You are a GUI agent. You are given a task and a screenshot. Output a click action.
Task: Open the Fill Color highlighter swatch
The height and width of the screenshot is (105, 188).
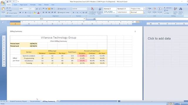[x=35, y=13]
